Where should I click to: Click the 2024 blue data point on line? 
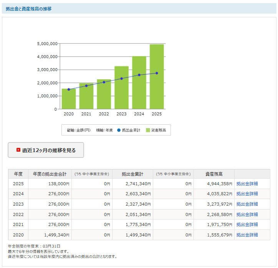click(x=139, y=75)
